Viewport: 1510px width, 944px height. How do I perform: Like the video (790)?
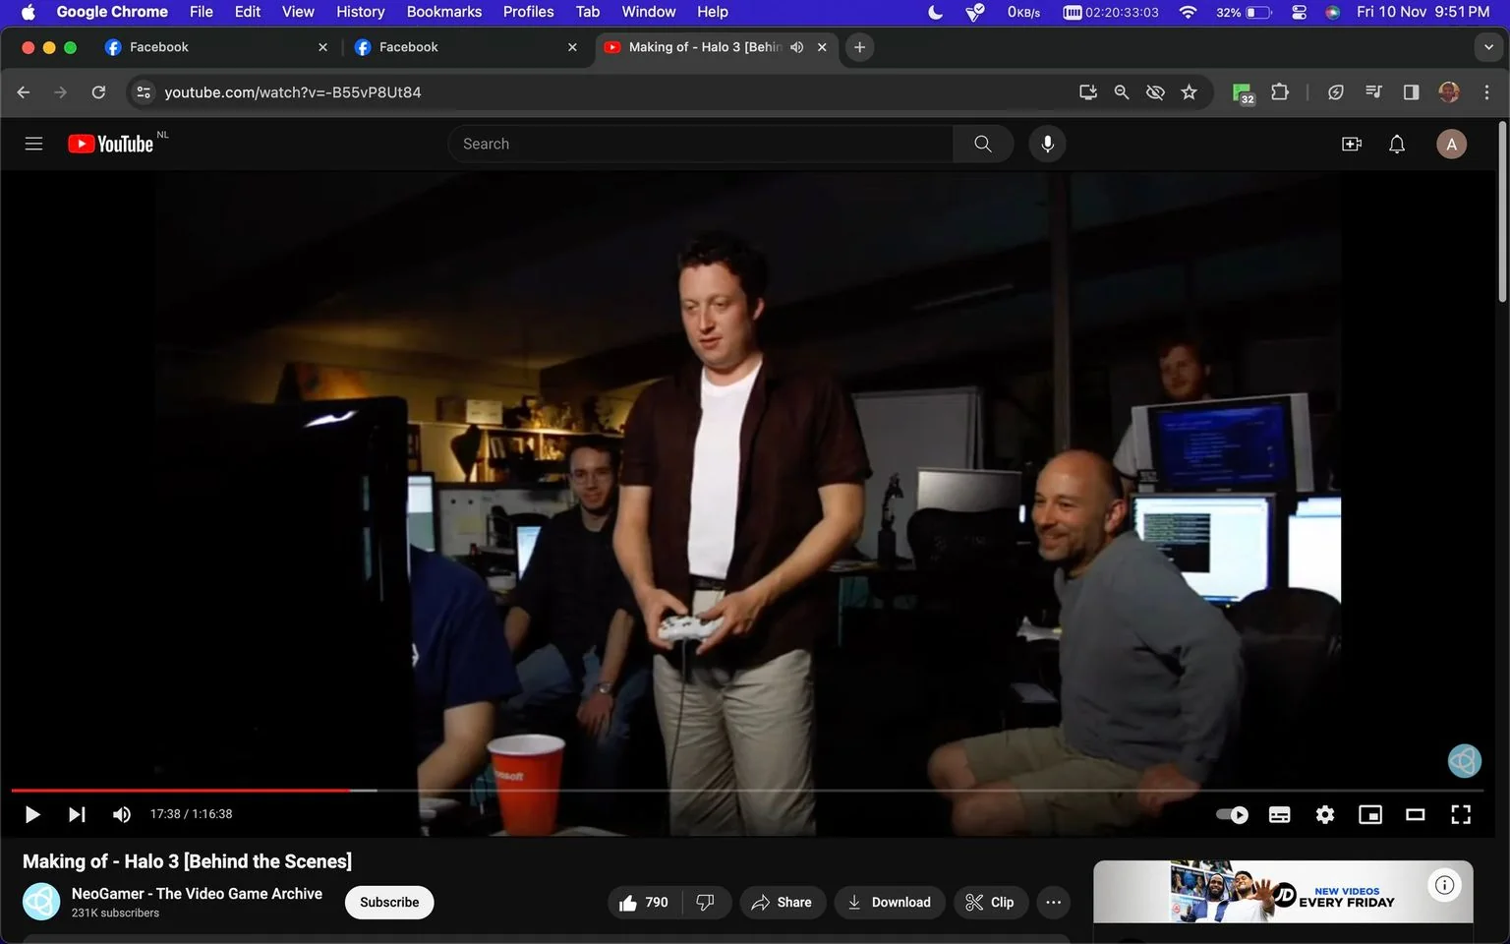click(644, 902)
